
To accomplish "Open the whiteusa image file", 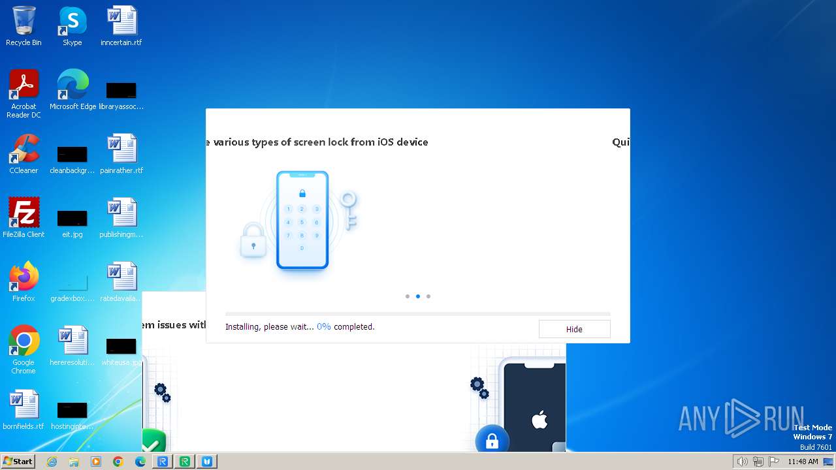I will (121, 351).
